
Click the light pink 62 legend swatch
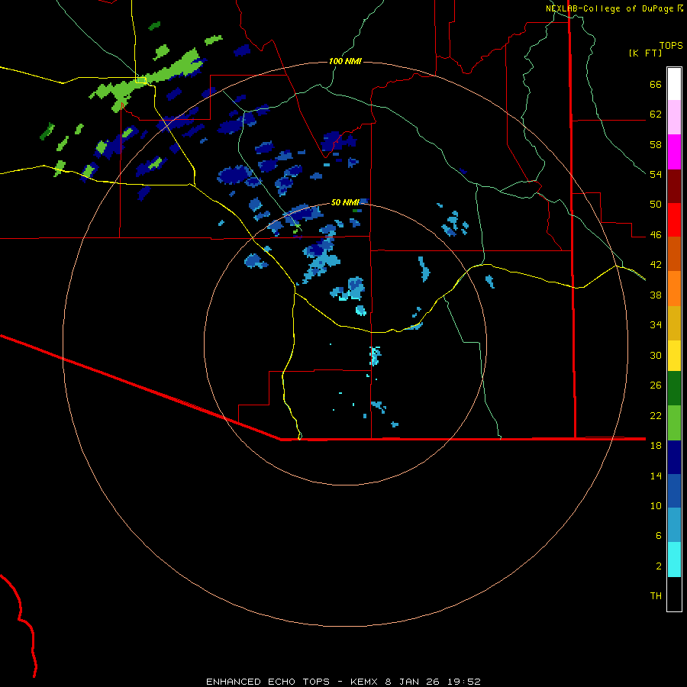pyautogui.click(x=674, y=117)
